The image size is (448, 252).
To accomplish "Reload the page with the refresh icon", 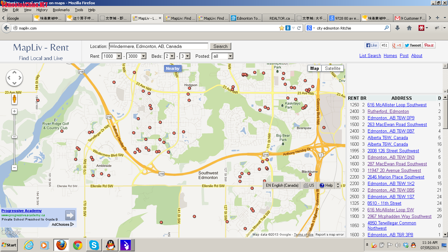I will point(299,28).
